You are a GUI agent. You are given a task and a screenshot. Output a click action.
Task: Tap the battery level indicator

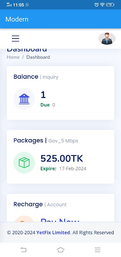(110, 5)
